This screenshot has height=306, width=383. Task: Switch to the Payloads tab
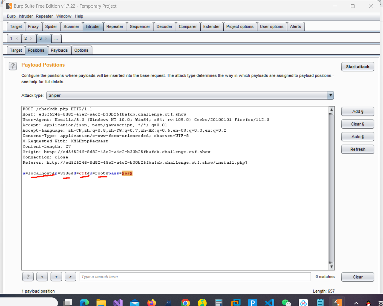[59, 50]
